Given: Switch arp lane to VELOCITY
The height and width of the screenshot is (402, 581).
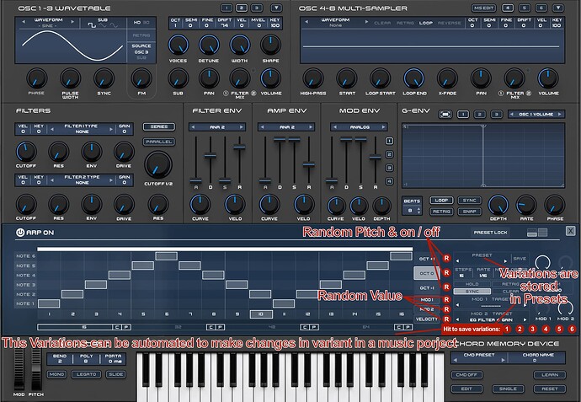Looking at the screenshot, I should 427,319.
